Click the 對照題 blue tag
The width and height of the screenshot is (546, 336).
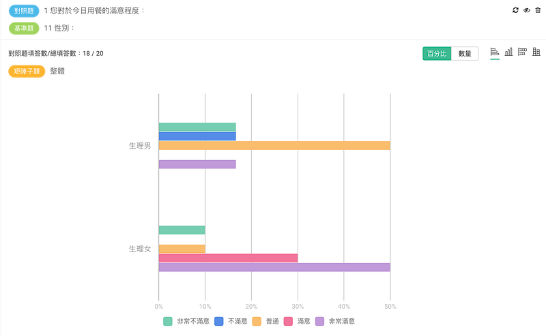tap(24, 11)
